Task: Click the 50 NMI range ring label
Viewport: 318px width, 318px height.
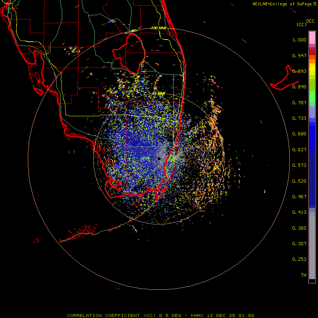Action: click(159, 94)
